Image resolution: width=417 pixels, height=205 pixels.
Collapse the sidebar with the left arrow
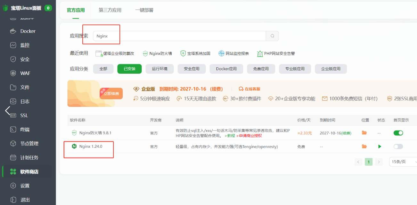pos(8,111)
